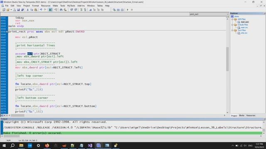The width and height of the screenshot is (266, 149).
Task: Toggle the highlighted teal toolbar button
Action: (x=50, y=10)
